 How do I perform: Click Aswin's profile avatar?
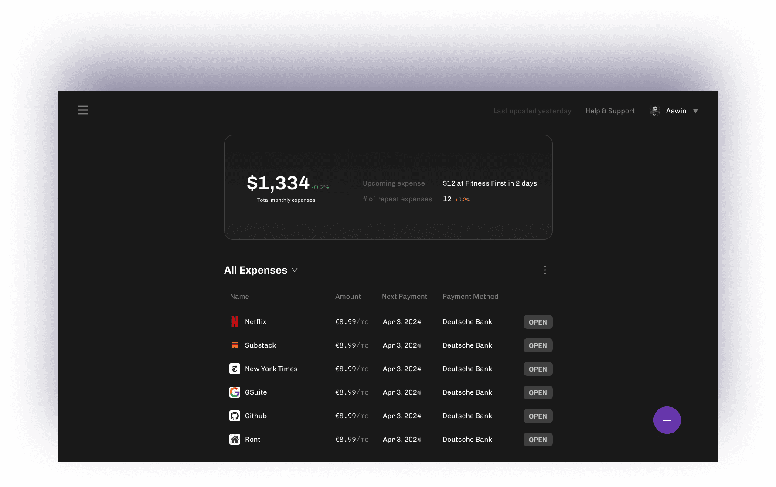[654, 111]
